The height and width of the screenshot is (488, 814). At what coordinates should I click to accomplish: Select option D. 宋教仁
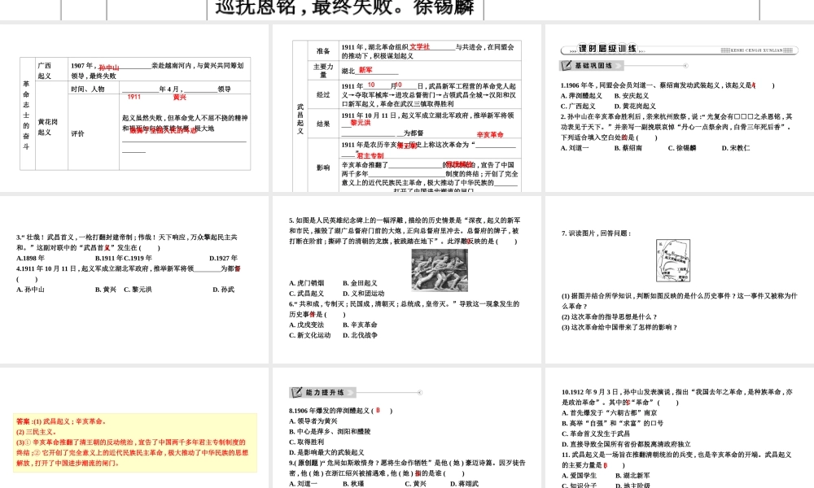click(736, 148)
